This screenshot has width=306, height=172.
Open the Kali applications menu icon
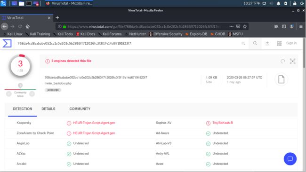point(3,3)
